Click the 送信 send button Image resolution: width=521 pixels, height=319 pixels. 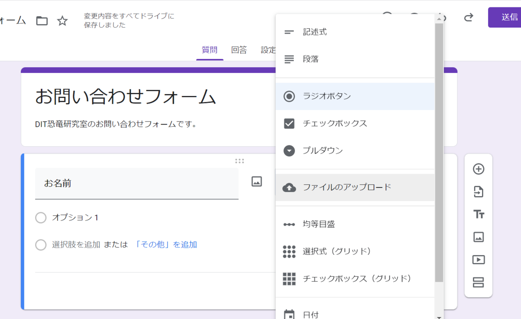(505, 17)
